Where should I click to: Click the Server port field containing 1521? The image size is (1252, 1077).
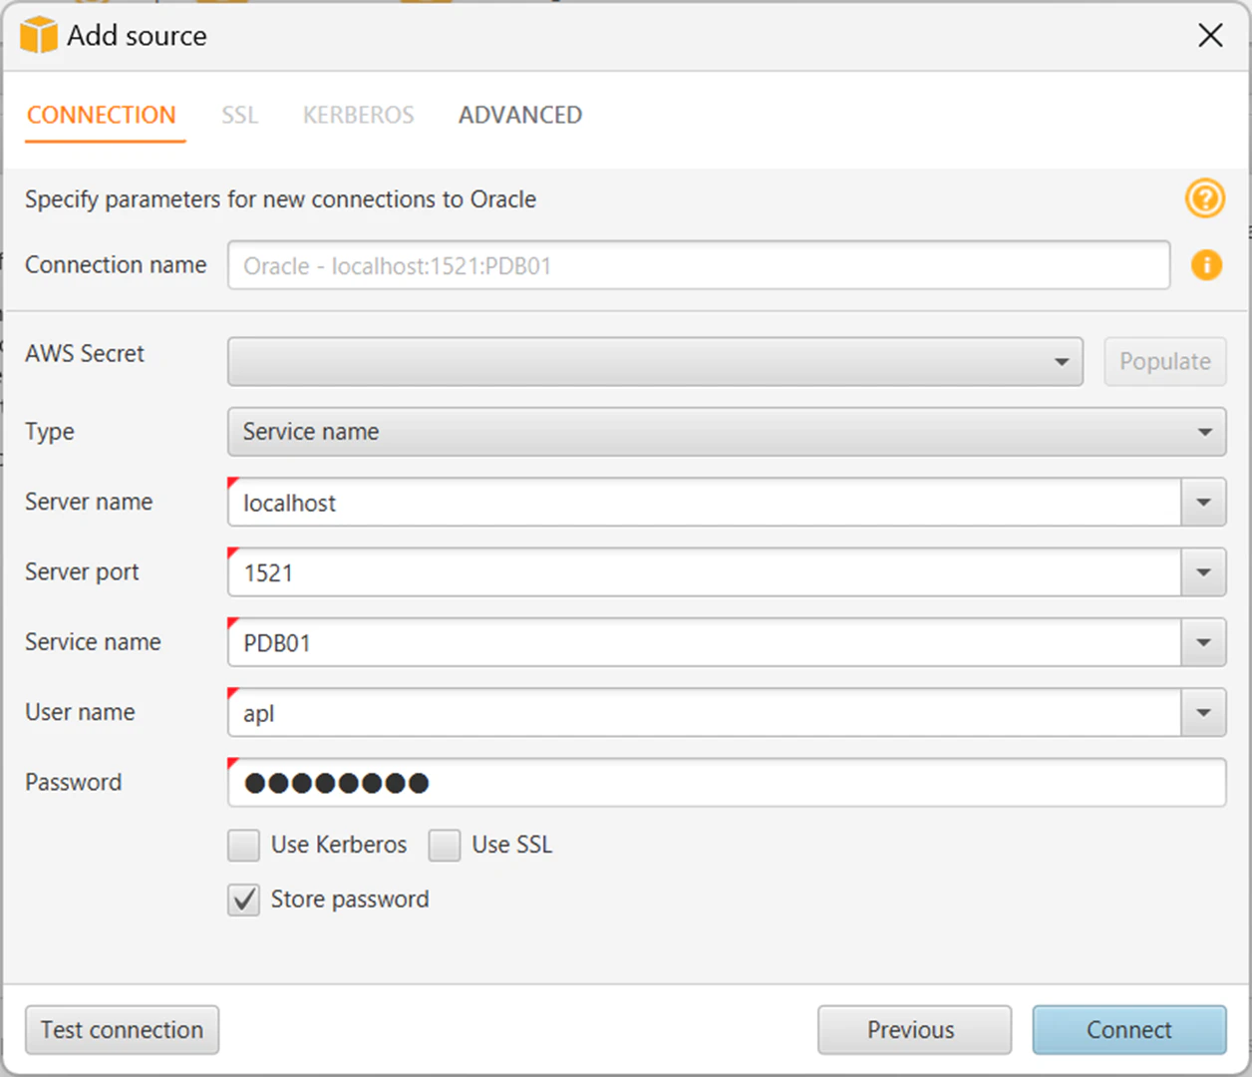[x=705, y=572]
